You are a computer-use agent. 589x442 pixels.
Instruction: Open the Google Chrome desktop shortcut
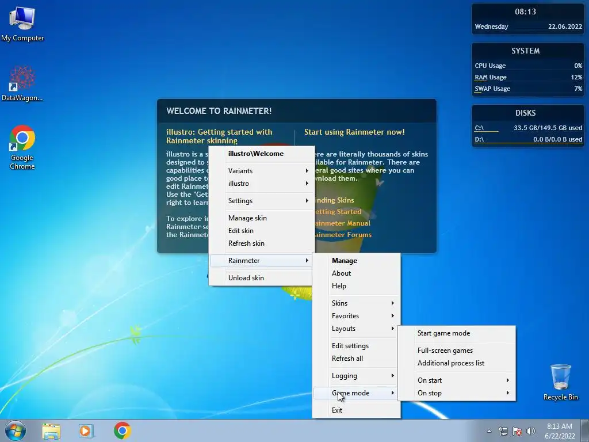22,147
